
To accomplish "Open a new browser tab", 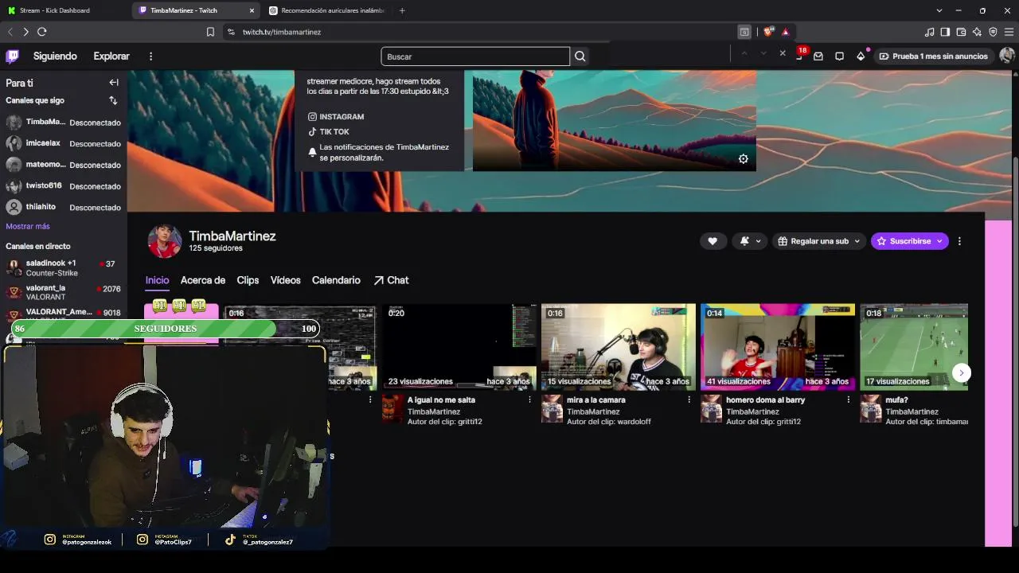I will coord(402,10).
